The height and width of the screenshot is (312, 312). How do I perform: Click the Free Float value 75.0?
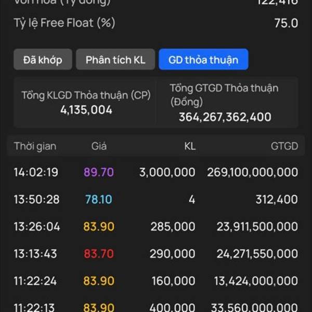(x=286, y=23)
